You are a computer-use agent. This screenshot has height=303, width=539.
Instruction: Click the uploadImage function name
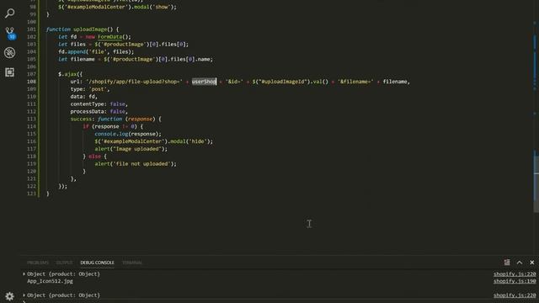click(x=90, y=29)
